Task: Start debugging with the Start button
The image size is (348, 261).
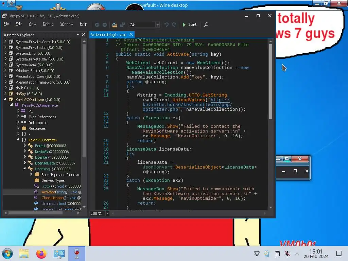Action: tap(189, 24)
